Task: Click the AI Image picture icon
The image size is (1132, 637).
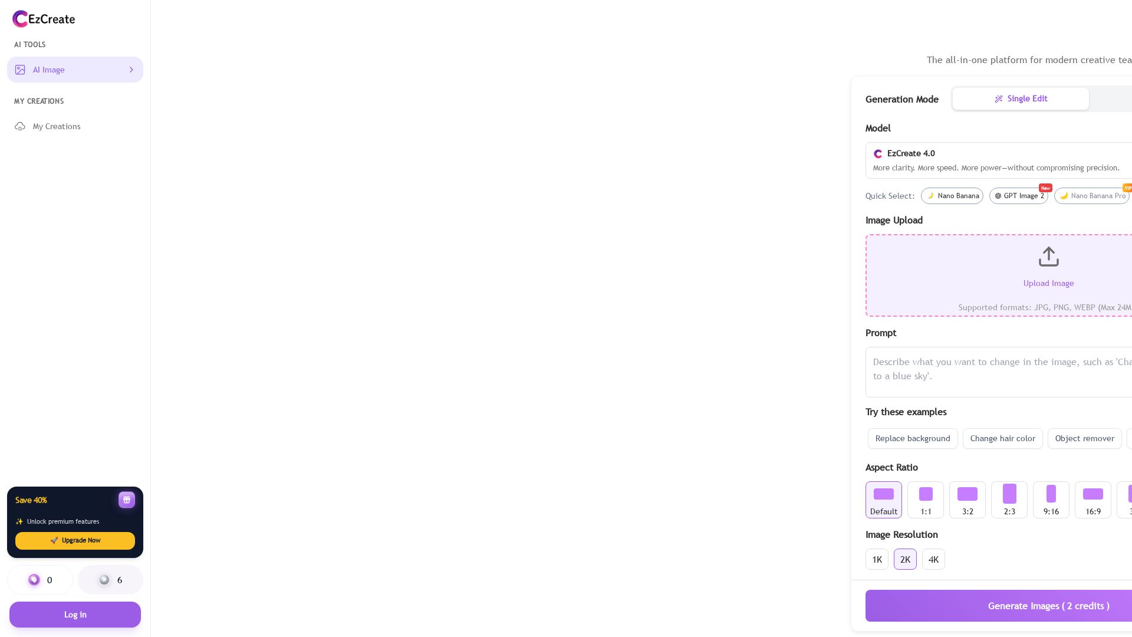Action: click(20, 70)
